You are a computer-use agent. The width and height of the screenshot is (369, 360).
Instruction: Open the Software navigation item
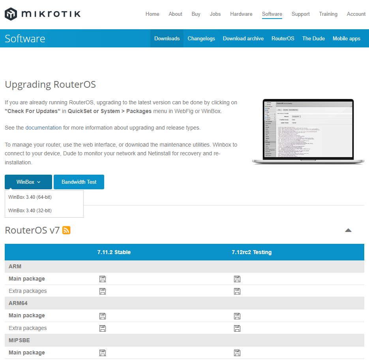pyautogui.click(x=272, y=14)
